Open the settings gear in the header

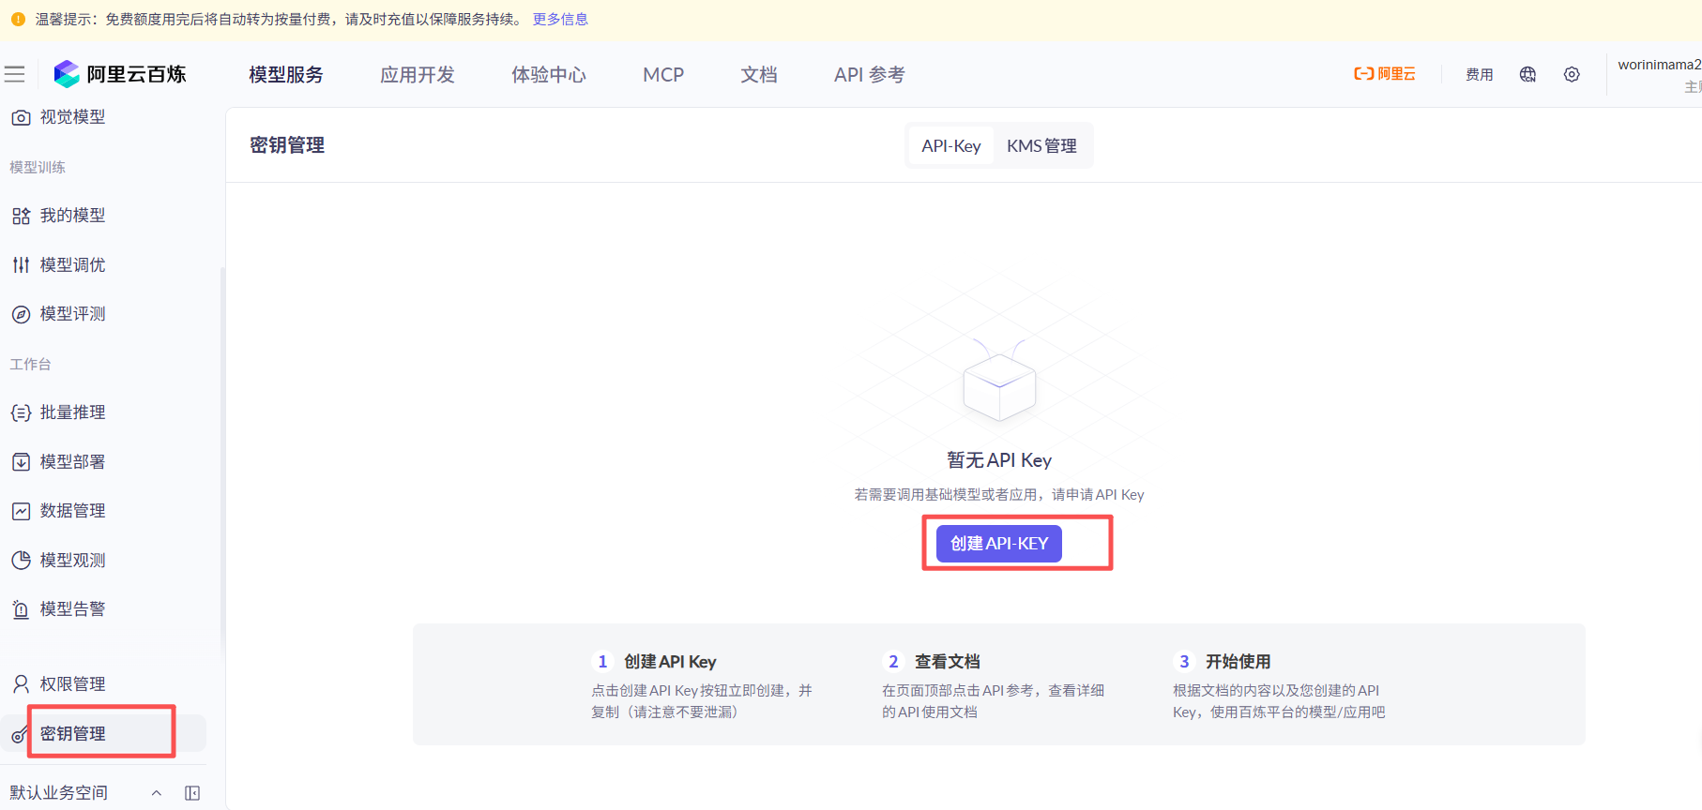1572,74
